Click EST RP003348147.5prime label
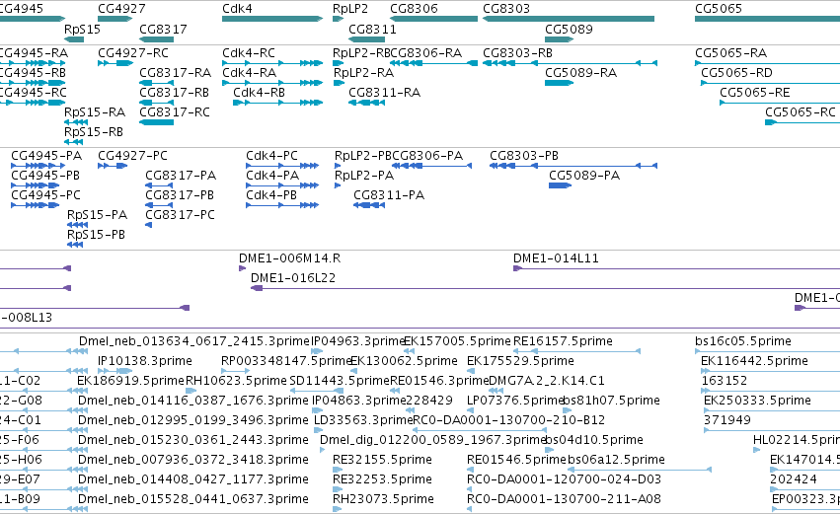840x514 pixels. 286,361
